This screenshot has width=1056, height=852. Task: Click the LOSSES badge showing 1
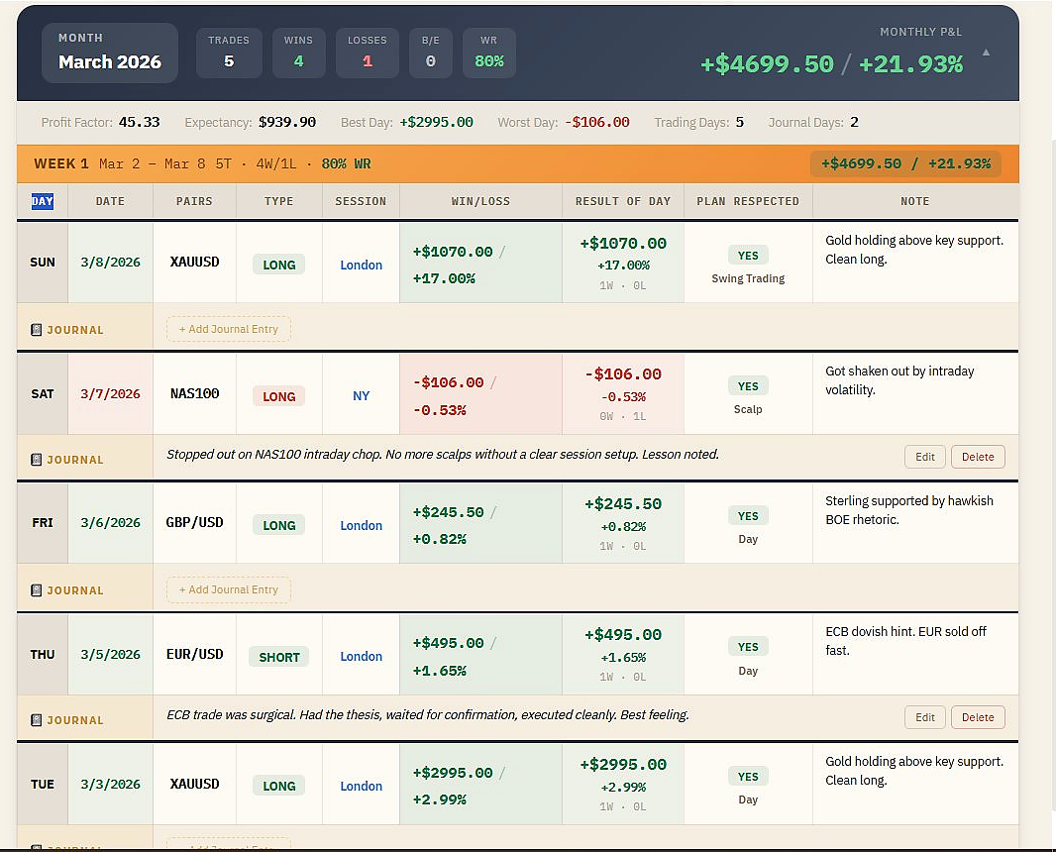coord(368,54)
